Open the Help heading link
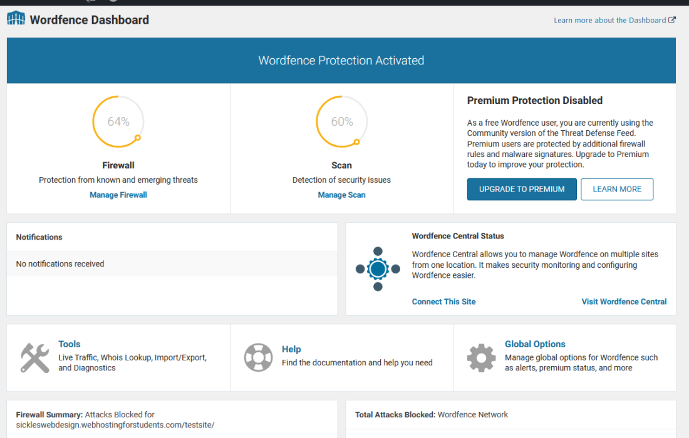689x438 pixels. tap(291, 349)
